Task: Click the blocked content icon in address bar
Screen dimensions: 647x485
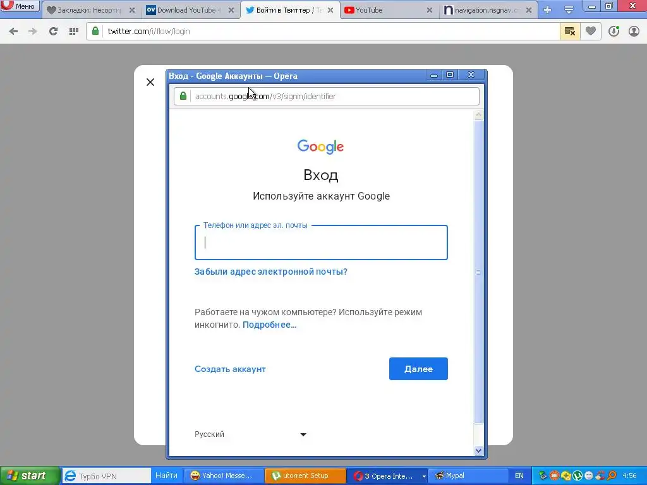Action: point(570,32)
